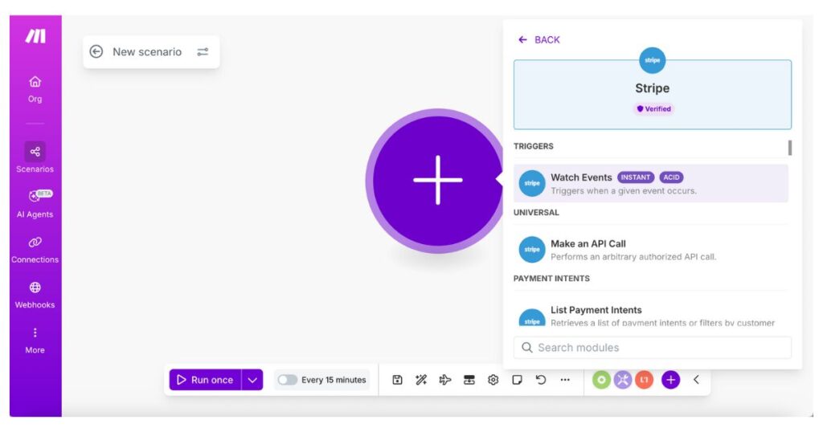Collapse the toolbar with the left chevron
Screen dimensions: 823x432
pos(696,380)
